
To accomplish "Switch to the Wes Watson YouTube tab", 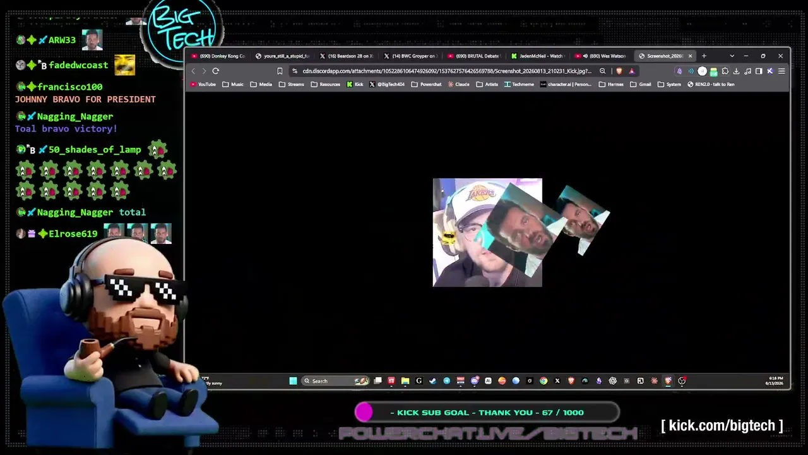I will [x=602, y=56].
